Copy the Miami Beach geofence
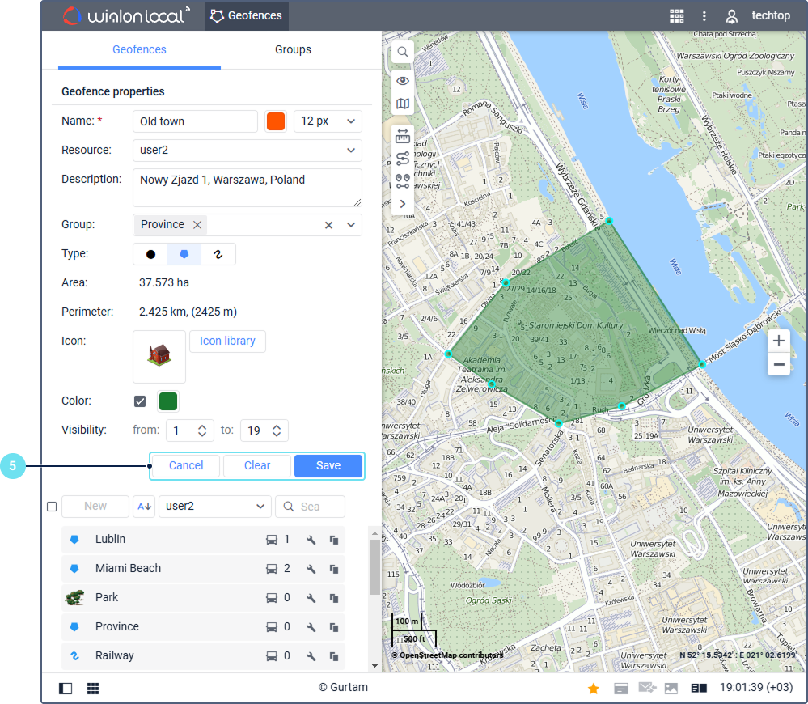This screenshot has height=704, width=808. (x=333, y=569)
